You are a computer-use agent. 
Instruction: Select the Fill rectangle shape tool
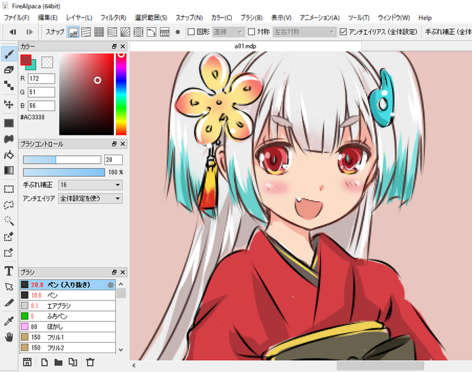point(9,123)
